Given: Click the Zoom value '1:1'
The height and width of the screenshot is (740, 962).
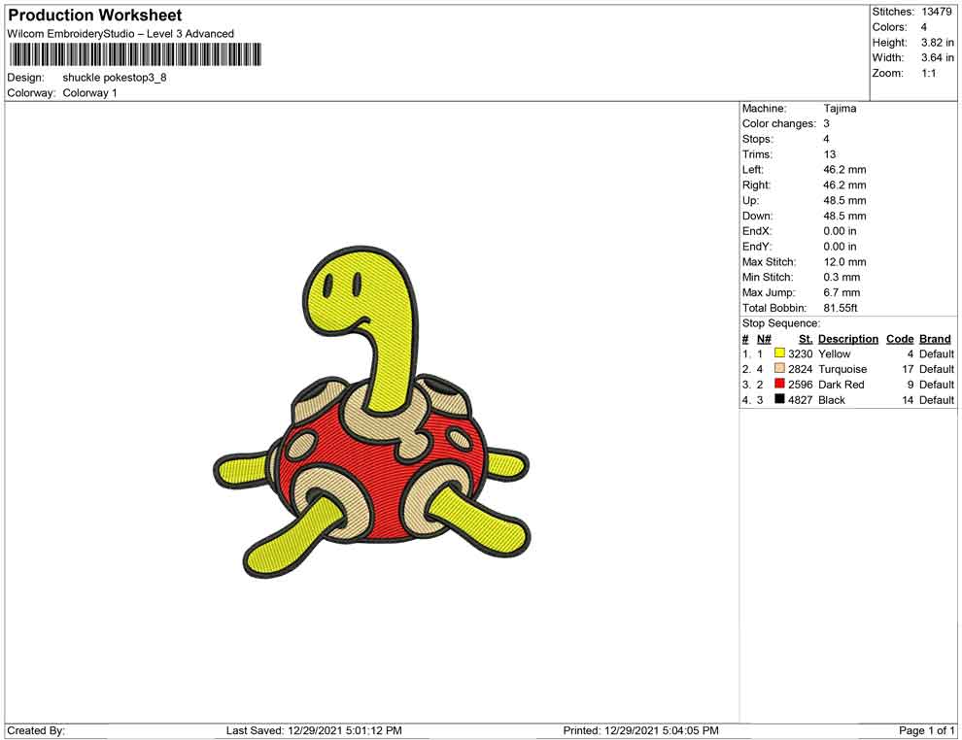Looking at the screenshot, I should point(929,73).
